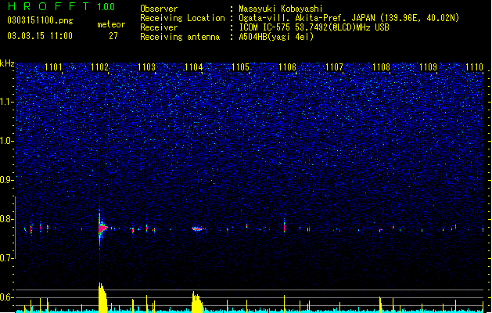Click the large red meteor echo at 1102

(102, 228)
